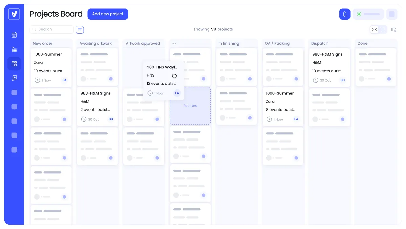The height and width of the screenshot is (229, 406).
Task: Click clock icon on New order 1000-Summer card
Action: (x=37, y=80)
